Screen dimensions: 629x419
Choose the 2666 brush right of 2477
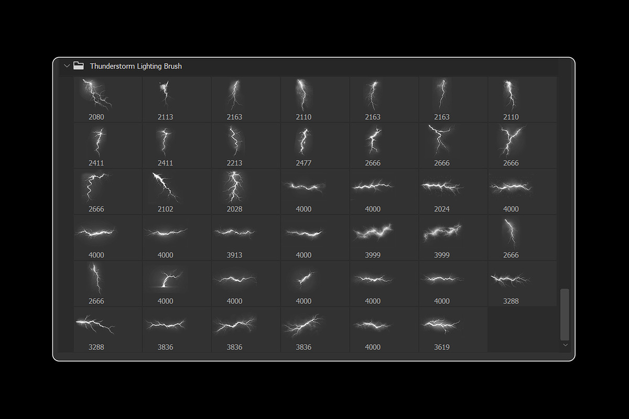click(x=384, y=146)
